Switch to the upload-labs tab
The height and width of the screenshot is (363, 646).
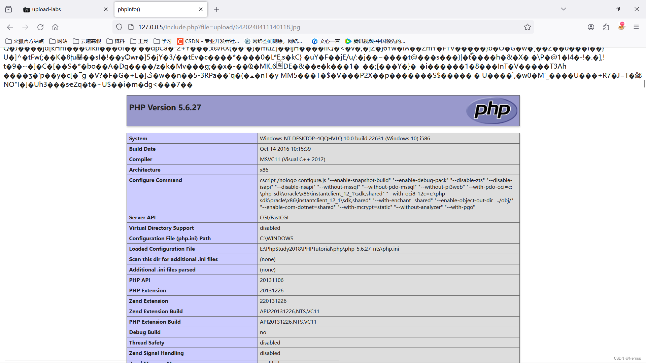(x=65, y=9)
